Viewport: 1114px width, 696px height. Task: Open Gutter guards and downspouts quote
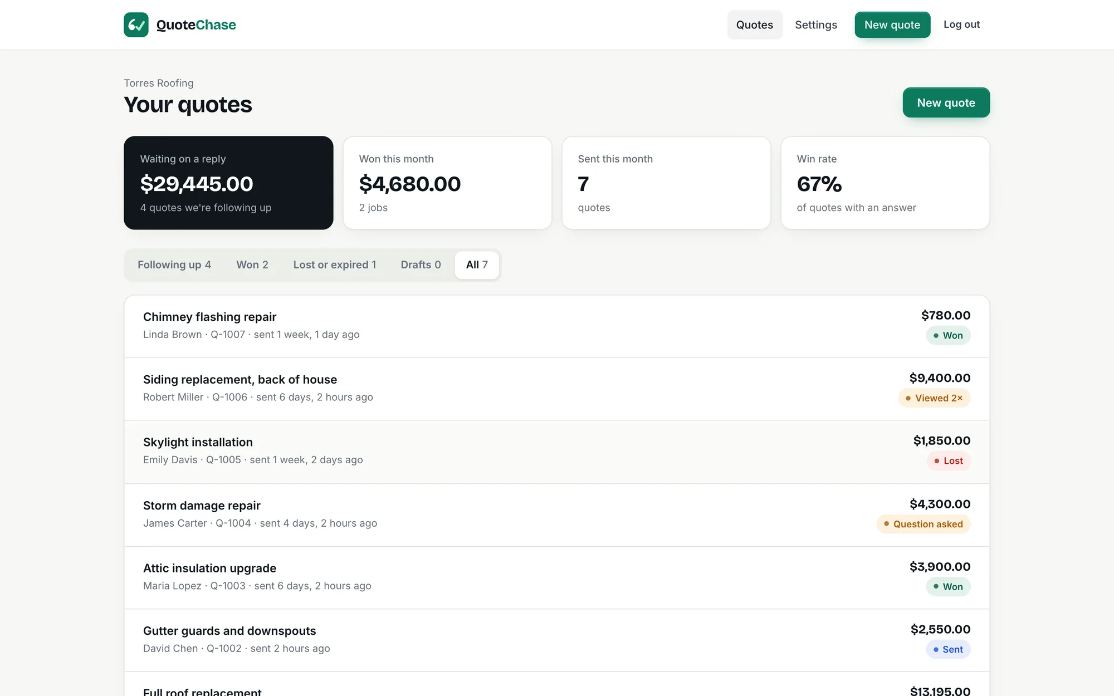tap(556, 640)
